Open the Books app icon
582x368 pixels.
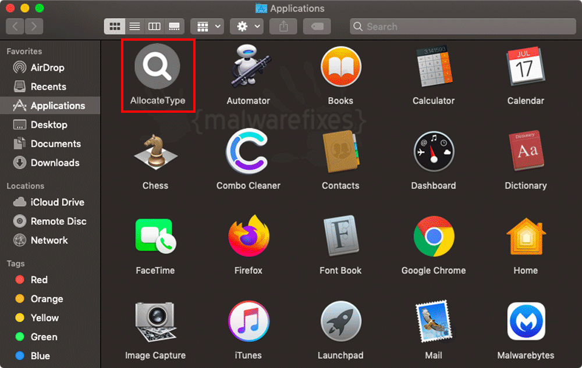click(x=340, y=67)
